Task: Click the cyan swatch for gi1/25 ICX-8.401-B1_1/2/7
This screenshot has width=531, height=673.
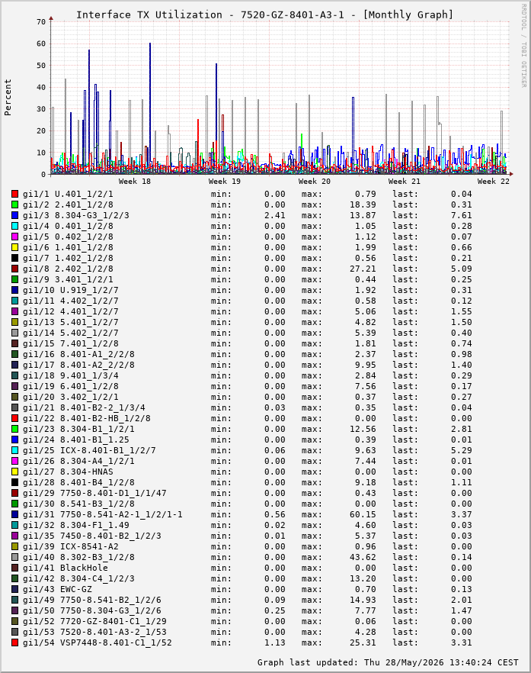Action: coord(14,451)
